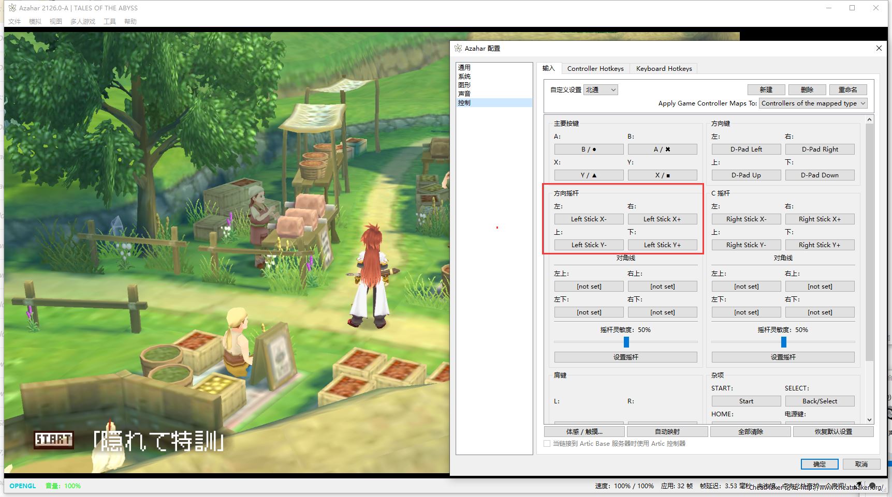Click the Back/Select mapping button

coord(820,401)
